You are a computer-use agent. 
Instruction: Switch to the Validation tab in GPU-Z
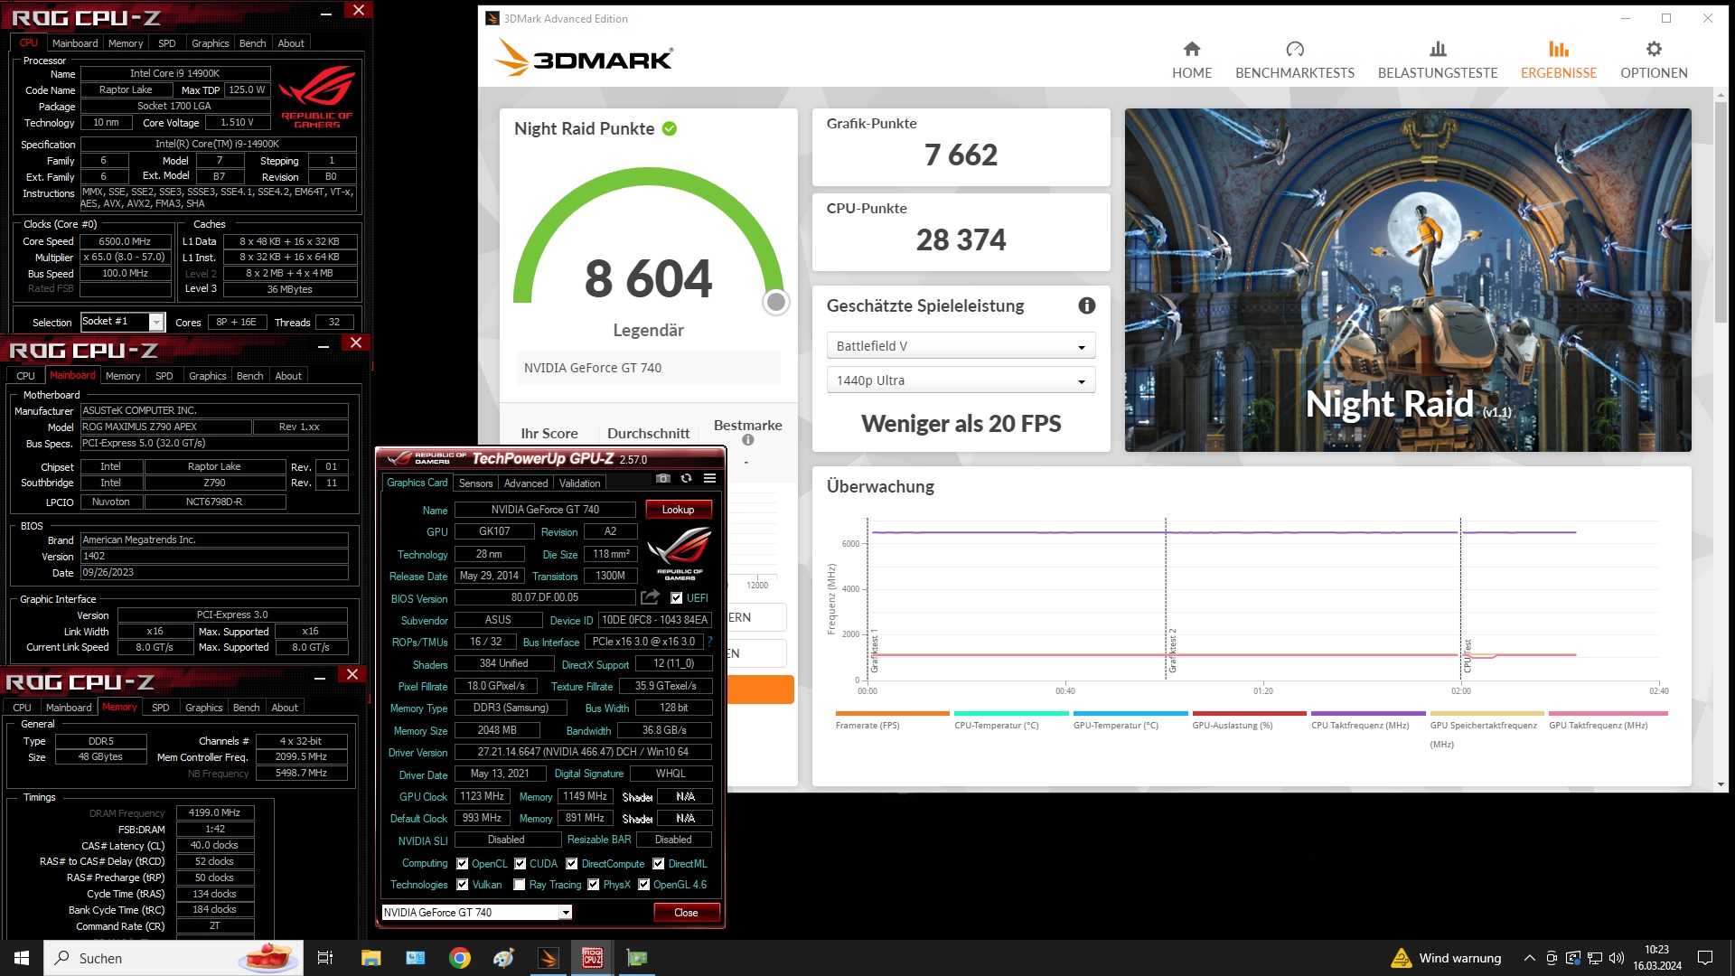coord(579,483)
